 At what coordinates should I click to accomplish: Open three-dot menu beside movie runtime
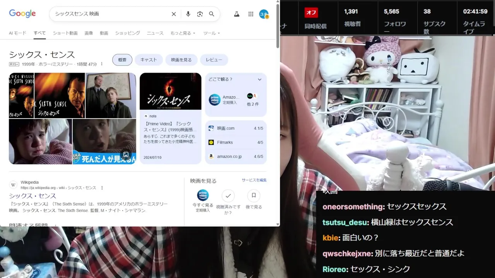102,64
